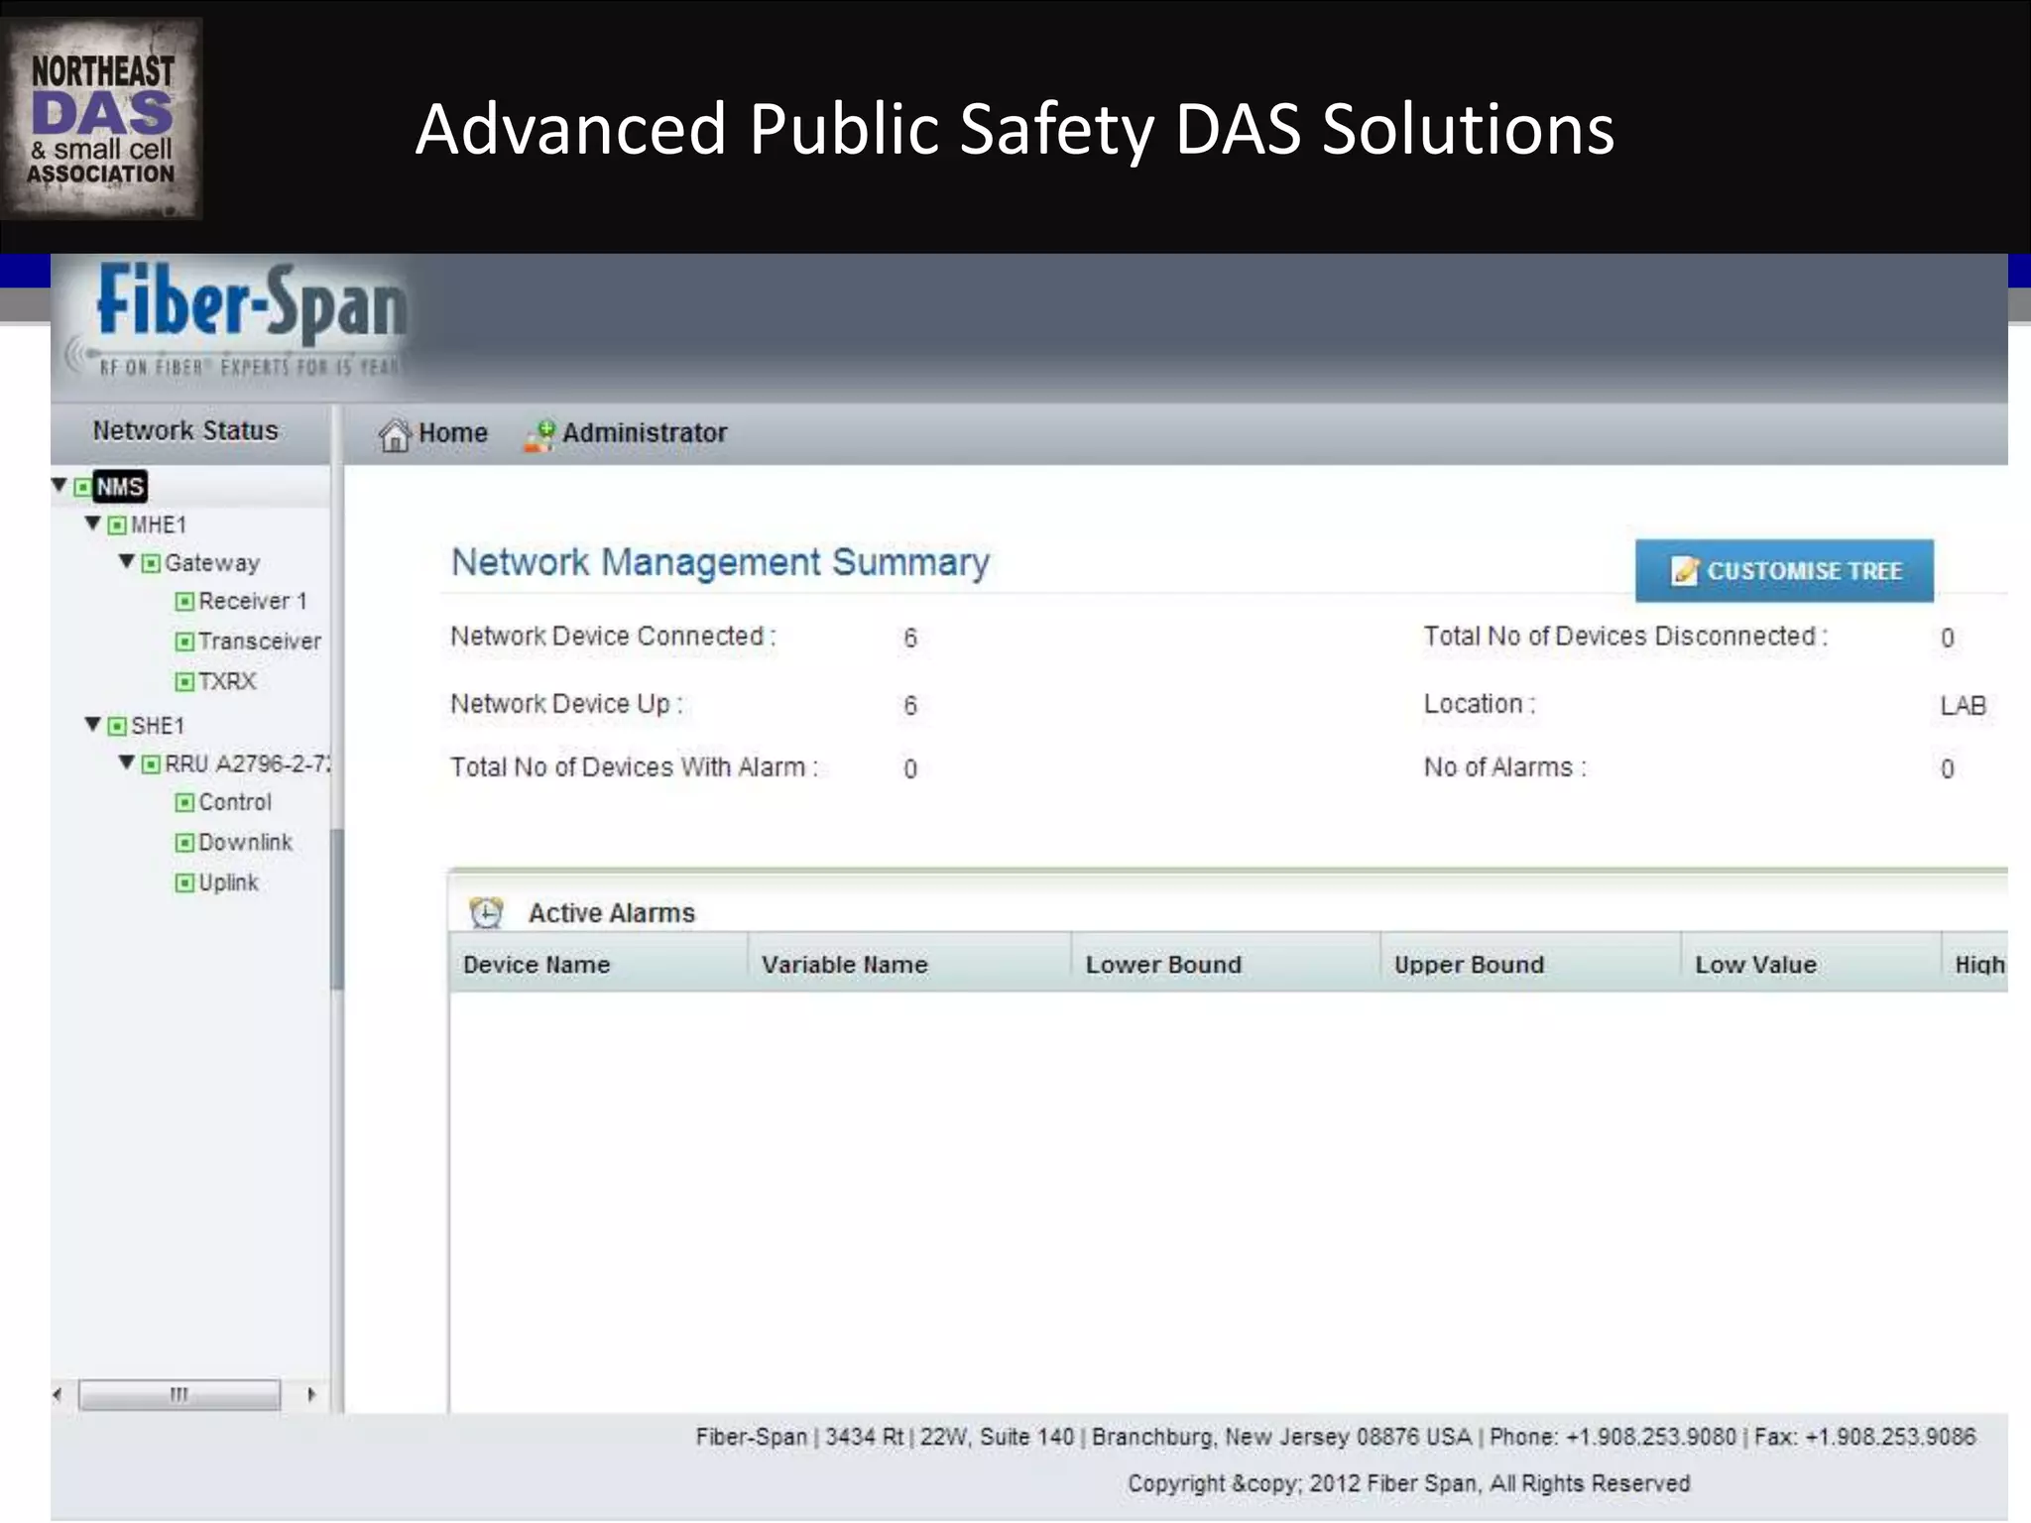Click the Receiver 1 status icon
Screen dimensions: 2031x1523
coord(184,602)
